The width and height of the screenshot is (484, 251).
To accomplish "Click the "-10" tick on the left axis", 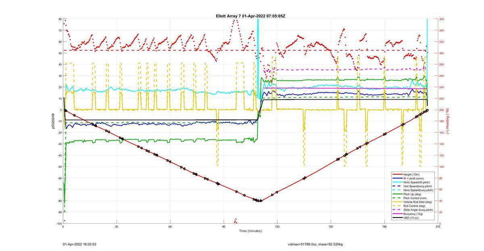I will (60, 121).
